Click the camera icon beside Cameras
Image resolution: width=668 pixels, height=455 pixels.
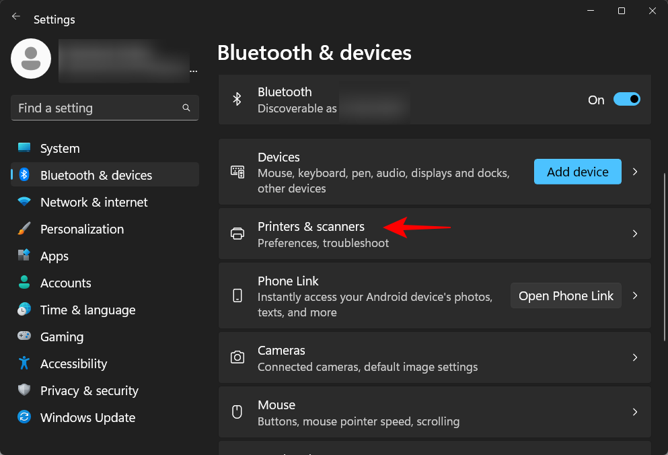[x=237, y=357]
